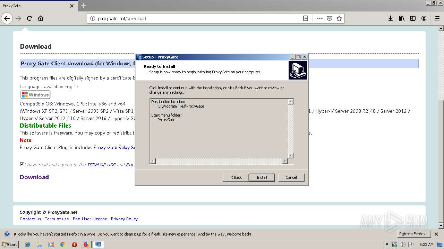Open Windows Explorer folder from the taskbar
The height and width of the screenshot is (249, 444).
tap(39, 245)
